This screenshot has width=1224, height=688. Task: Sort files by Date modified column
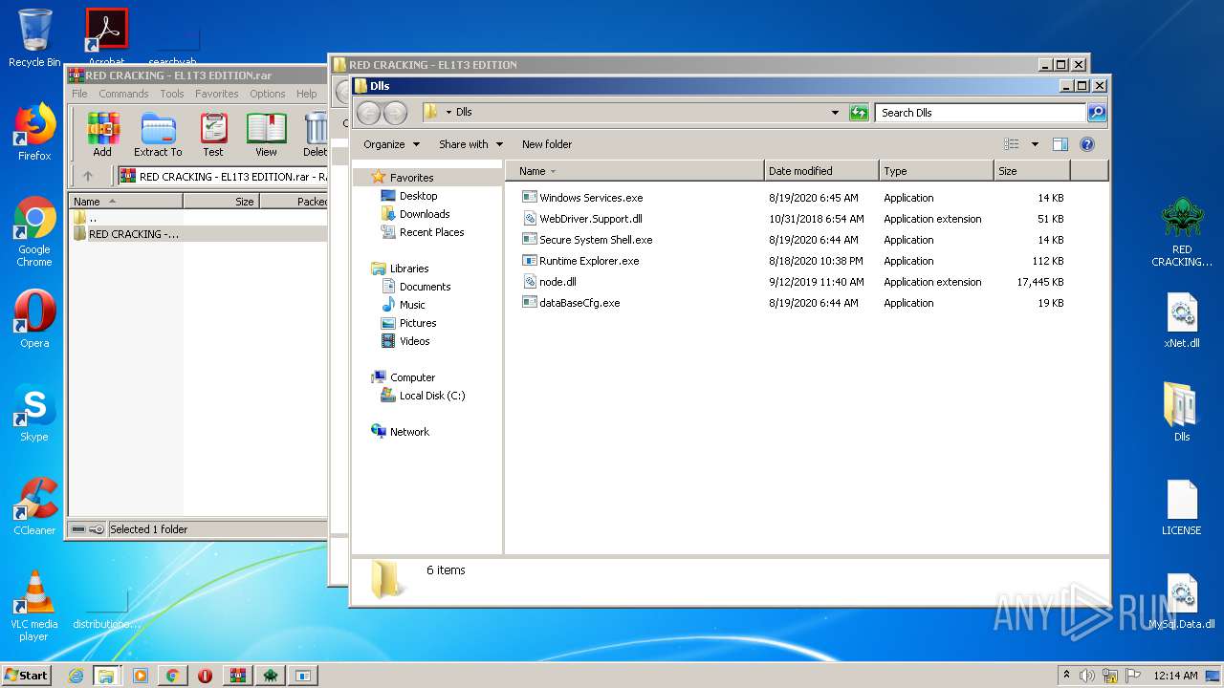pyautogui.click(x=821, y=171)
